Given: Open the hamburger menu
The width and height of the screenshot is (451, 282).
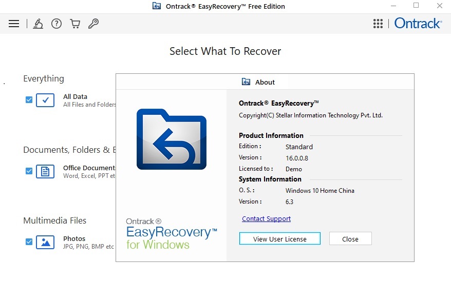Looking at the screenshot, I should pos(14,24).
